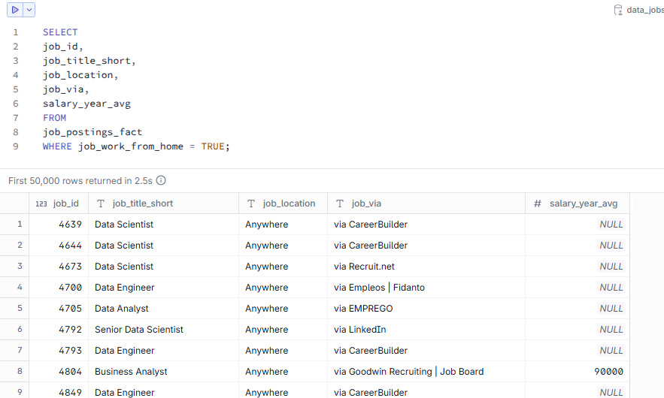Image resolution: width=664 pixels, height=398 pixels.
Task: Select the job_via column header
Action: coord(426,204)
